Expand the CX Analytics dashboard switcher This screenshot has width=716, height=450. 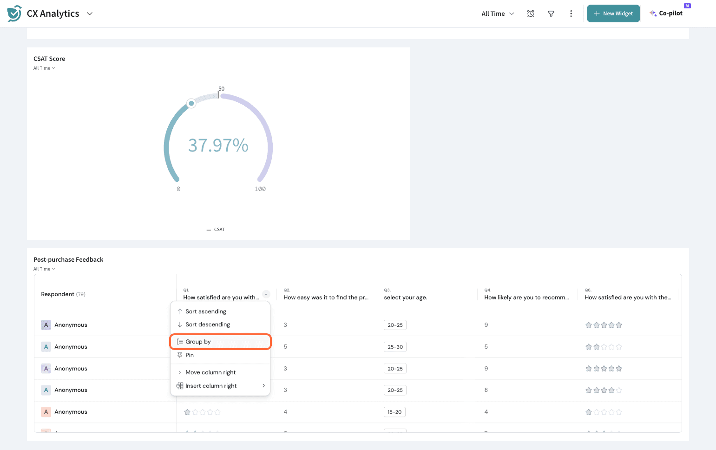(90, 13)
